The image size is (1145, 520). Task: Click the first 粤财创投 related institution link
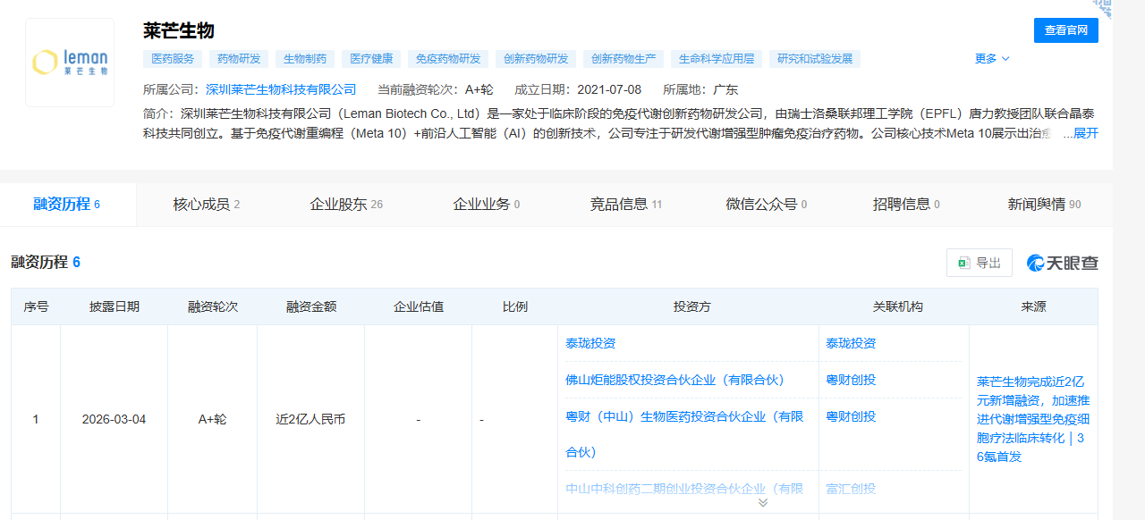tap(851, 380)
